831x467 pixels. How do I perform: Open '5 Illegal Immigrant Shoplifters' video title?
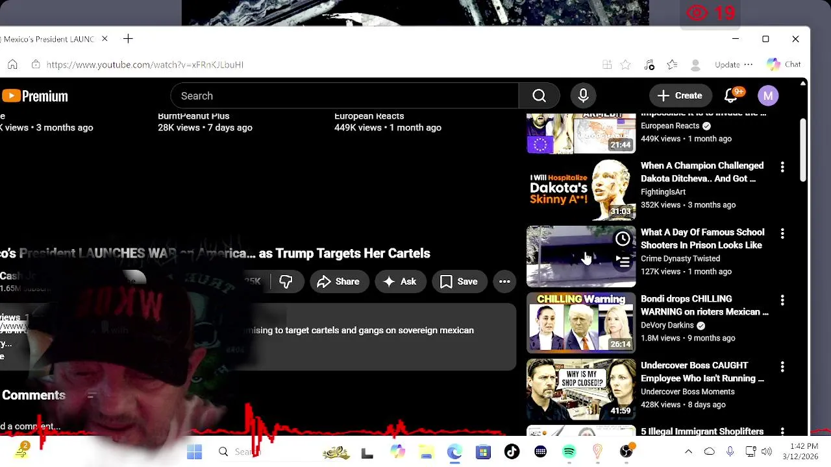tap(702, 431)
